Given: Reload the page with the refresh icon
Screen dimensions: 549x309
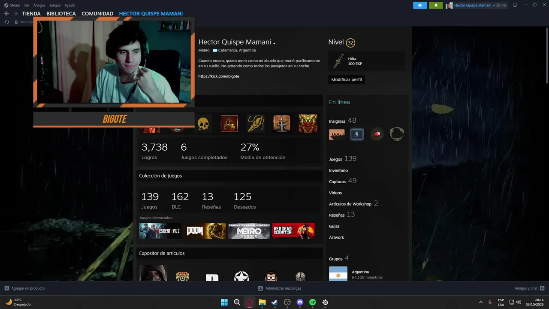Looking at the screenshot, I should (x=6, y=22).
